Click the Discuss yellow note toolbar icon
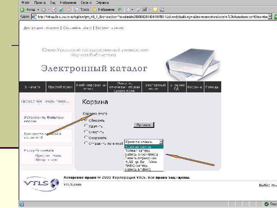 click(155, 10)
